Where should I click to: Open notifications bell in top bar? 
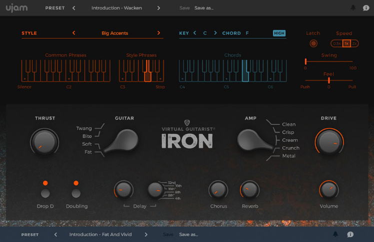(x=353, y=8)
